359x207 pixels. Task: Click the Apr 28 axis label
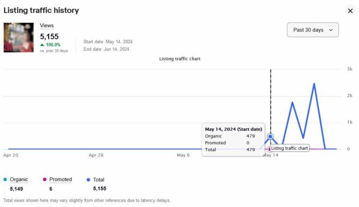[x=96, y=155]
